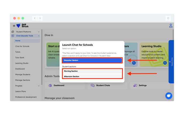Click the 'Student sections' label
The width and height of the screenshot is (184, 115).
click(x=69, y=67)
